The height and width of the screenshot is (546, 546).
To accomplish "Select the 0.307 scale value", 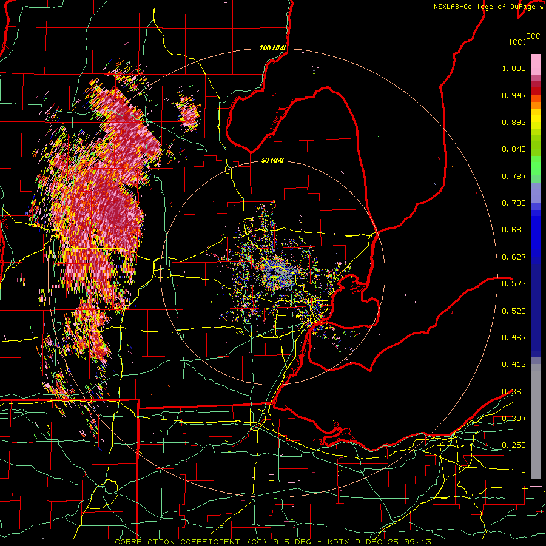I will 514,418.
